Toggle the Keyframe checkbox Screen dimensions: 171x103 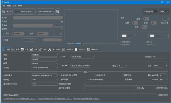tap(66, 43)
